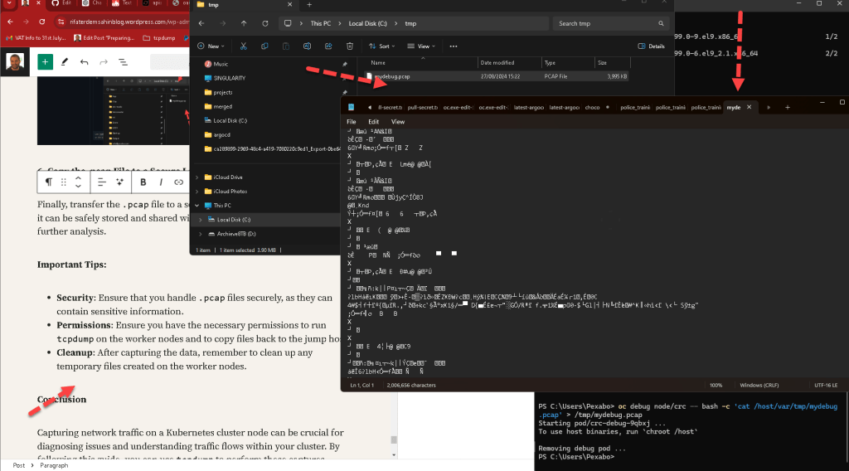
Task: Add a new File Explorer tab with plus
Action: [x=309, y=4]
